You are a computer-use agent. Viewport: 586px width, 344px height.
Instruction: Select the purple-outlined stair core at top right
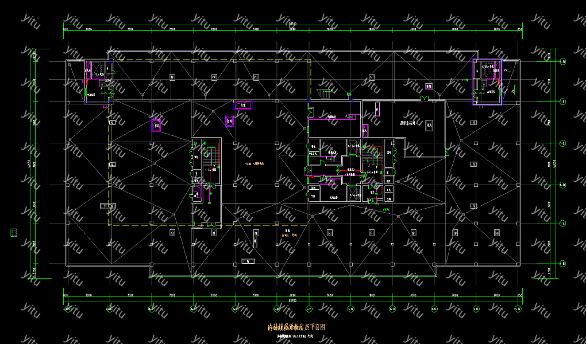(487, 82)
